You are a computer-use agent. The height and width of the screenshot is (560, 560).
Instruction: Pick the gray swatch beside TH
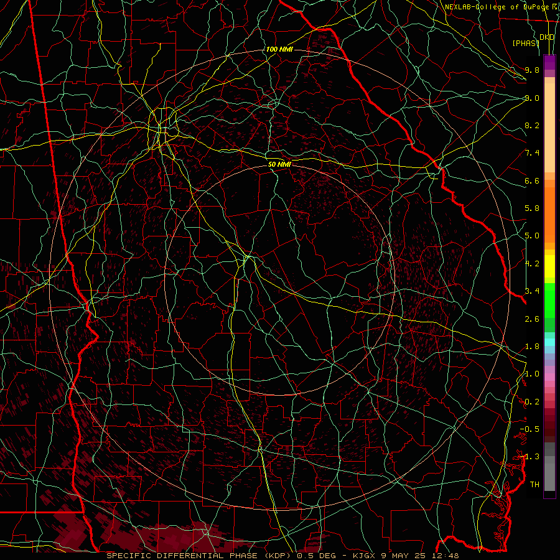pyautogui.click(x=549, y=478)
